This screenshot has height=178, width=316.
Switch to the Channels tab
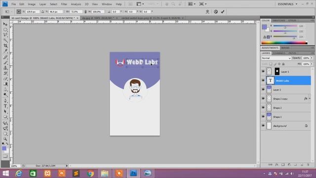coord(279,53)
